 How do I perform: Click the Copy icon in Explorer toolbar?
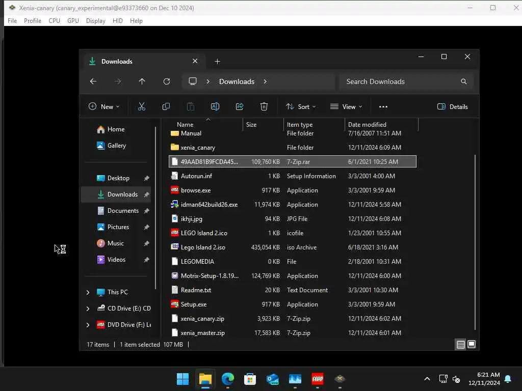(x=166, y=107)
